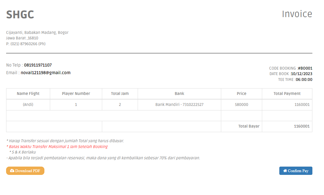The height and width of the screenshot is (195, 324).
Task: Click the Name Flight column header
Action: 28,94
